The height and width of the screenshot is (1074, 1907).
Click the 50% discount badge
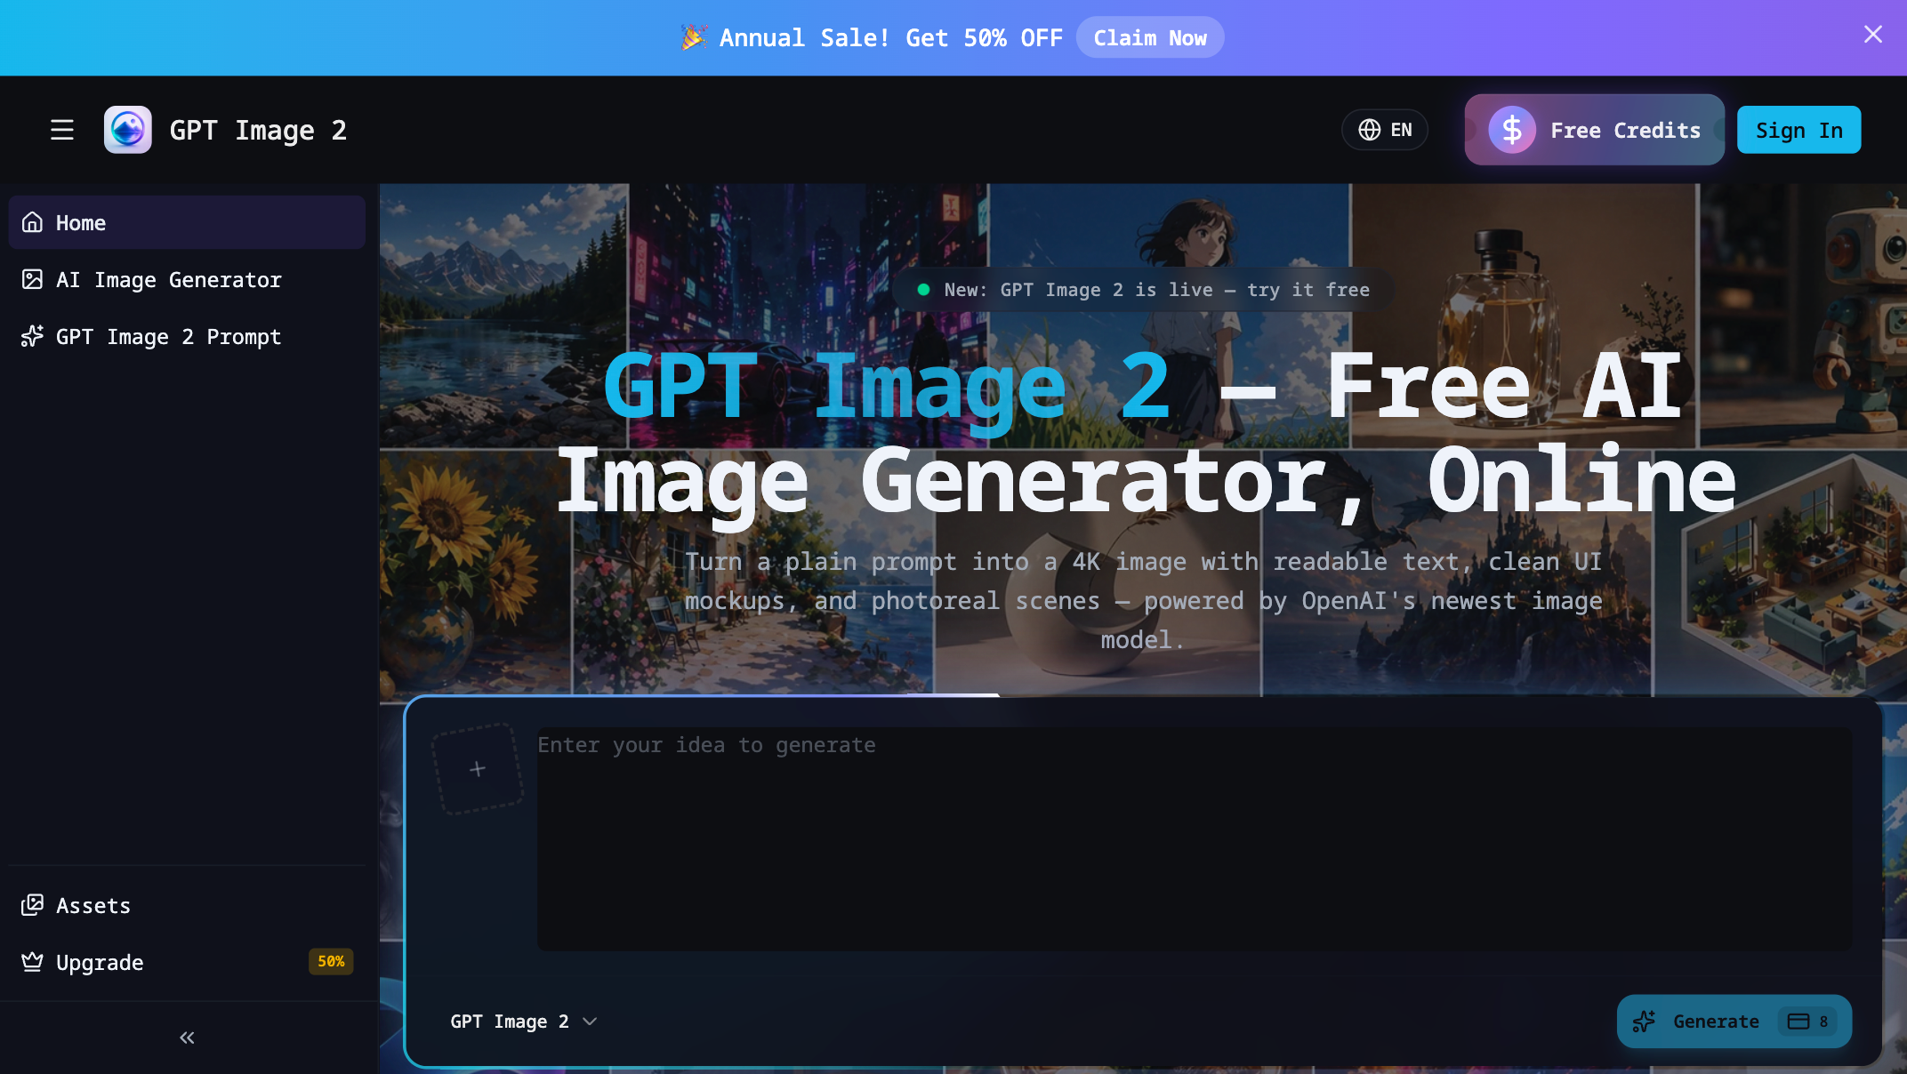pyautogui.click(x=331, y=961)
